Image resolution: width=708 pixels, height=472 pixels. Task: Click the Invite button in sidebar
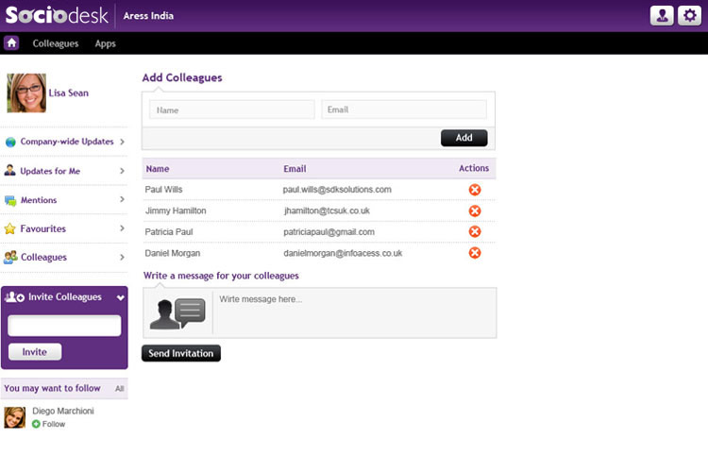[x=35, y=352]
